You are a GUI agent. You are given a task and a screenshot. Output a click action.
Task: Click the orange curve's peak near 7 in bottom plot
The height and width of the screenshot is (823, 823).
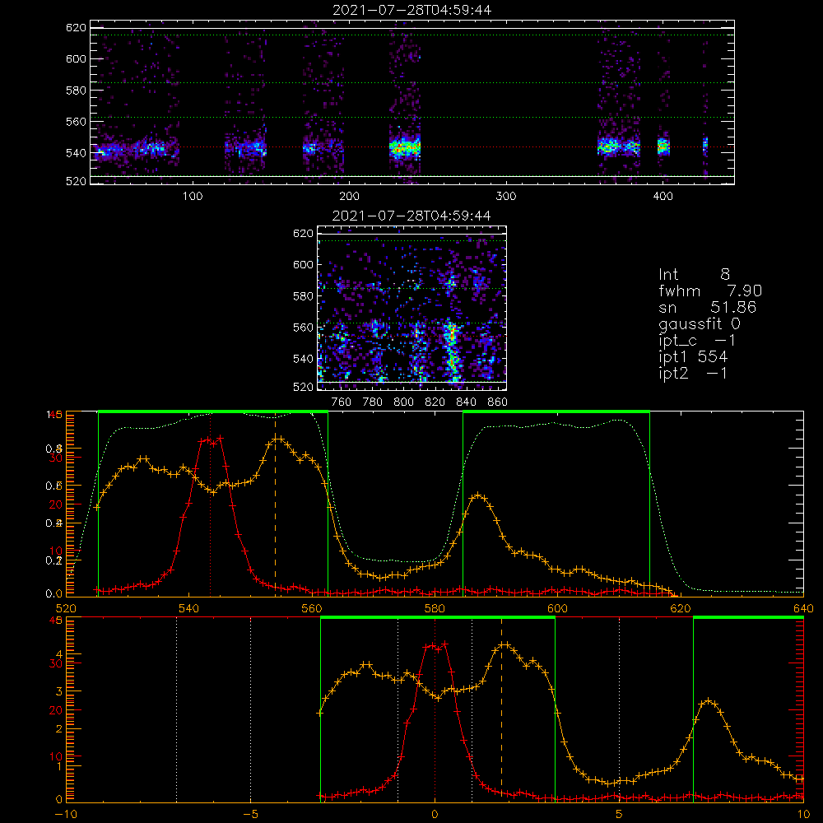coord(709,700)
